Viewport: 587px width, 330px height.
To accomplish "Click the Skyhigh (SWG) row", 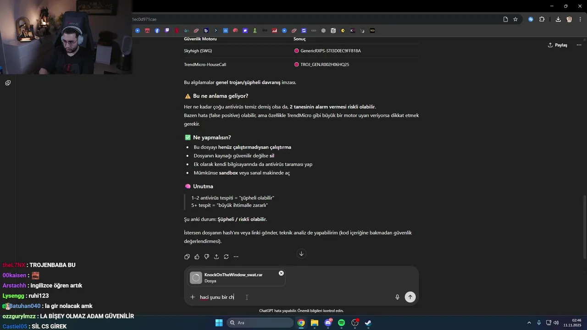I will (x=301, y=51).
